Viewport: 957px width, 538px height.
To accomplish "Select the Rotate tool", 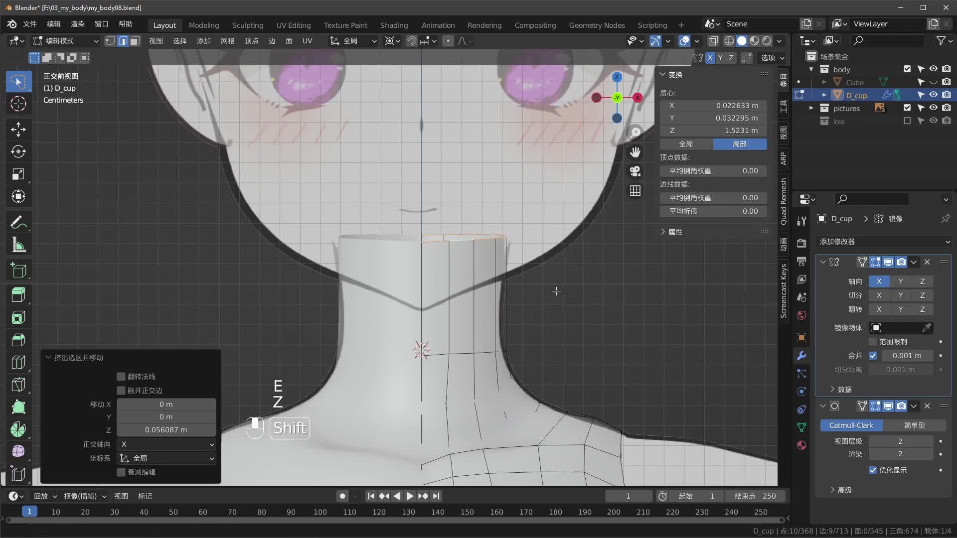I will pyautogui.click(x=18, y=151).
